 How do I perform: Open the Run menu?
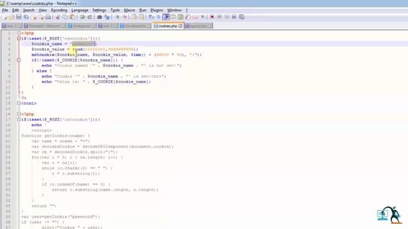(x=143, y=10)
